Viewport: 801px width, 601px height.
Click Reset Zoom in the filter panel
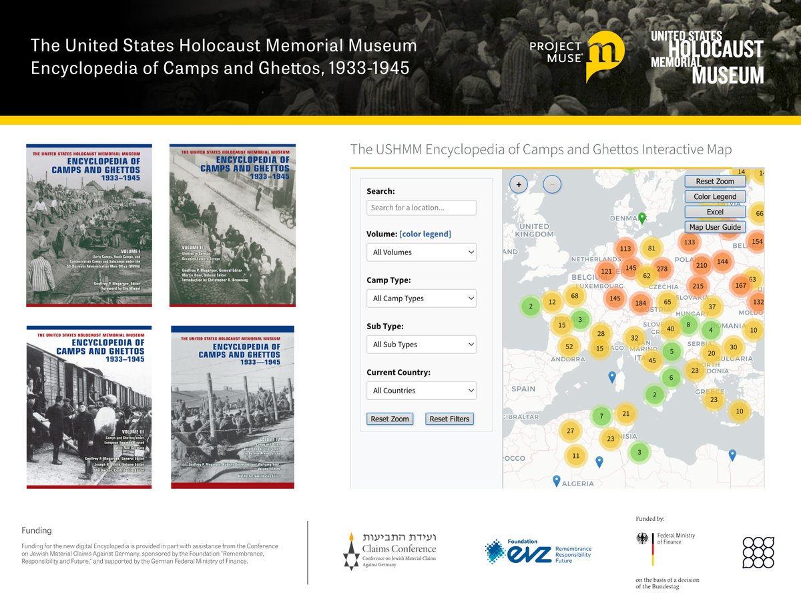pos(390,419)
